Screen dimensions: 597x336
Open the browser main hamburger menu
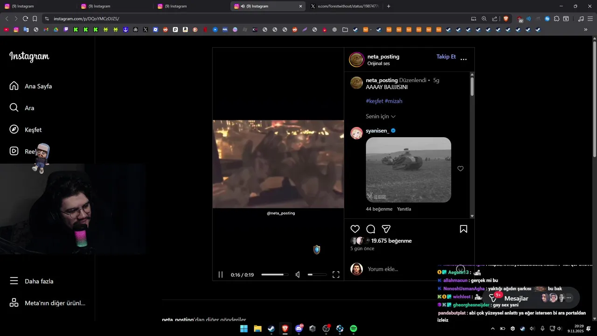(x=590, y=19)
